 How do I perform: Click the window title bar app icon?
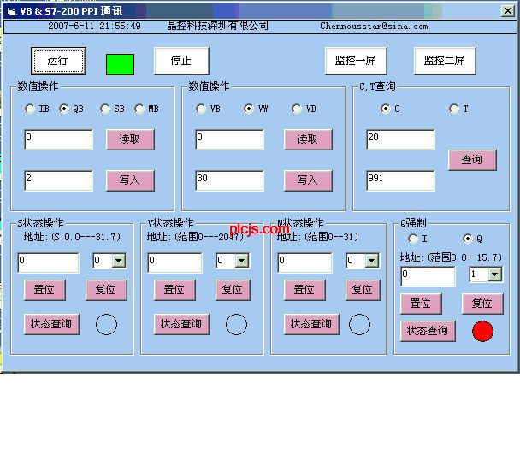coord(11,12)
